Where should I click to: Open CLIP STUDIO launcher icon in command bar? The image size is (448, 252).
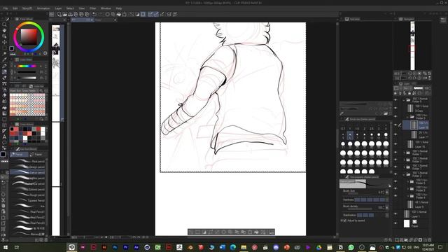(52, 14)
